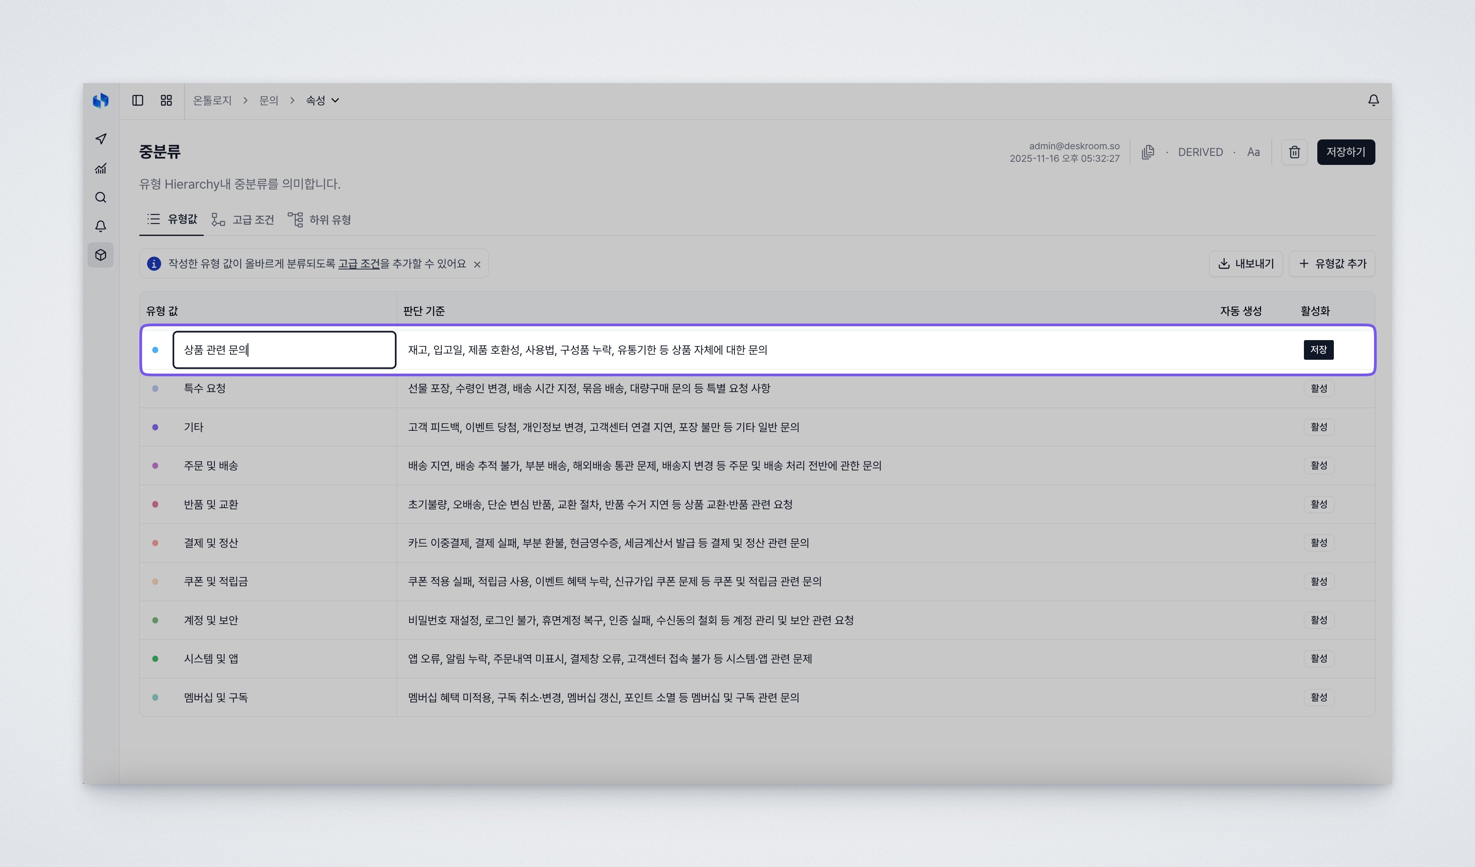This screenshot has height=867, width=1475.
Task: Click the 문의 breadcrumb chevron
Action: pos(292,100)
